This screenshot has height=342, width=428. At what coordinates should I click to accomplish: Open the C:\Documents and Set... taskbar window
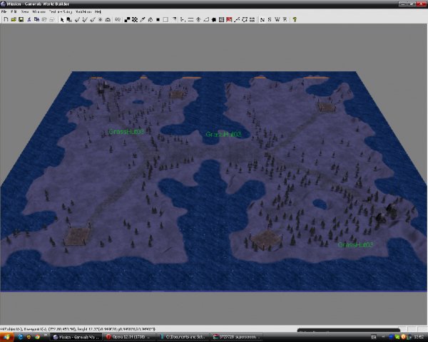183,337
